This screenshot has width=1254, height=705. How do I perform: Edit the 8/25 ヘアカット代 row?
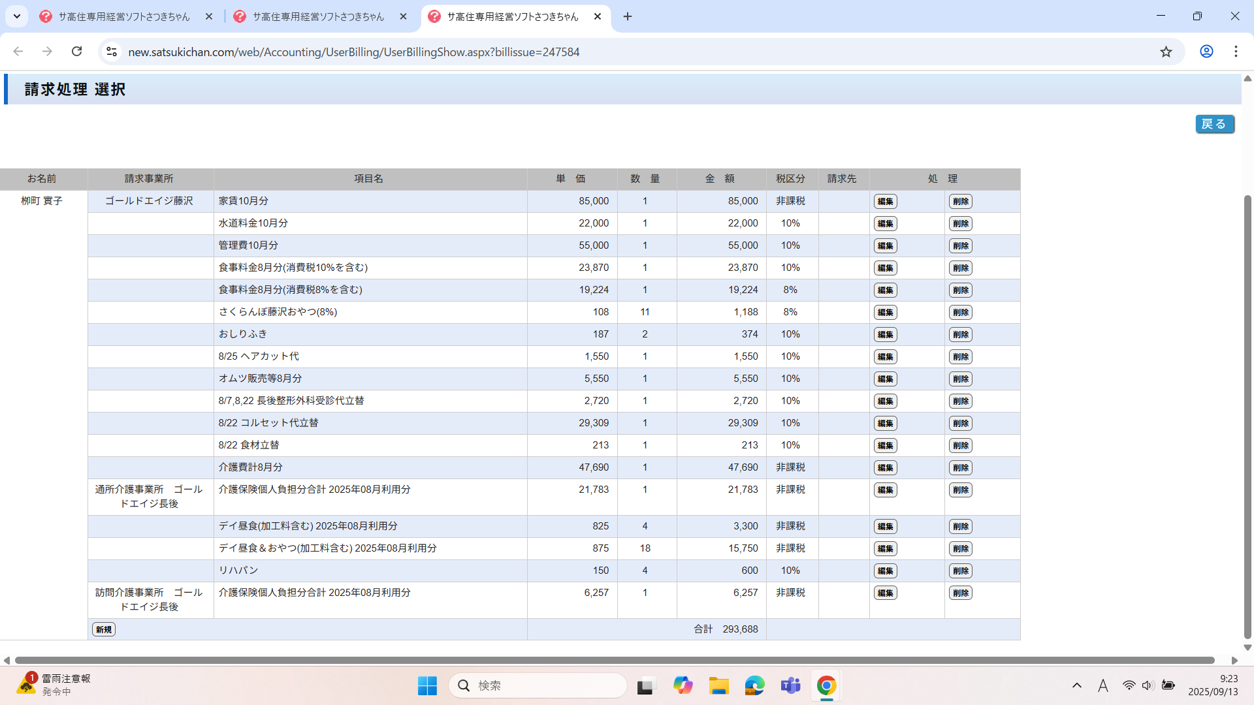point(885,357)
